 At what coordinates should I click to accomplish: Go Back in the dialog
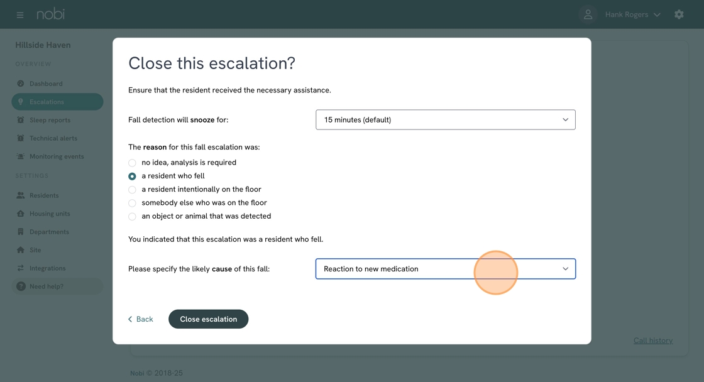141,319
